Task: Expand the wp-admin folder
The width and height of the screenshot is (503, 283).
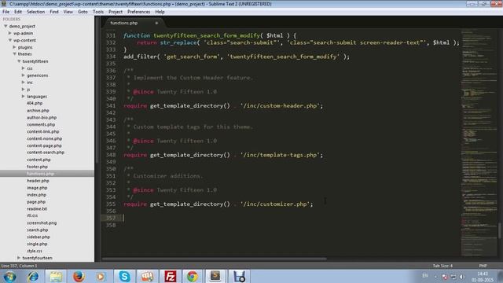Action: pos(10,33)
